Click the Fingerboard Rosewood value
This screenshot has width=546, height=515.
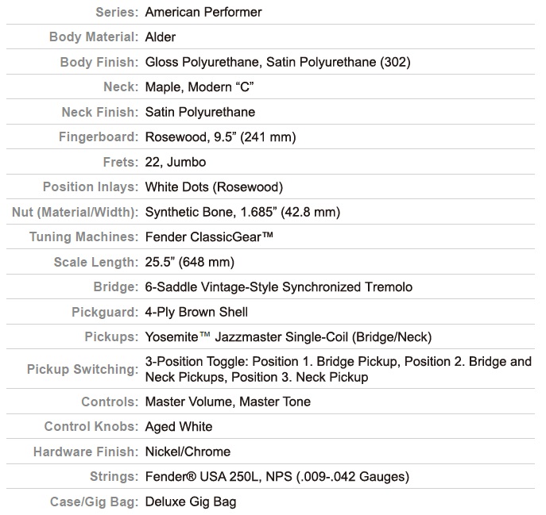[x=220, y=137]
